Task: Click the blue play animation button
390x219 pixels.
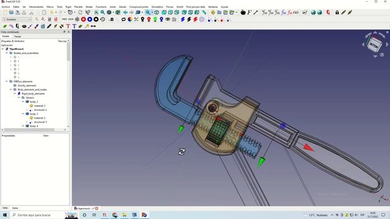Action: (x=90, y=19)
